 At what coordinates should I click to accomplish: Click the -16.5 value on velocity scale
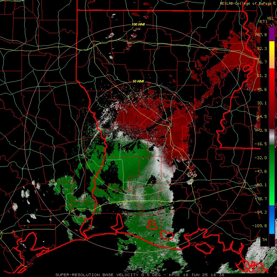click(x=261, y=144)
